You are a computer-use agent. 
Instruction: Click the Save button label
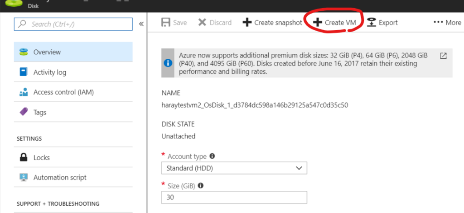[180, 23]
